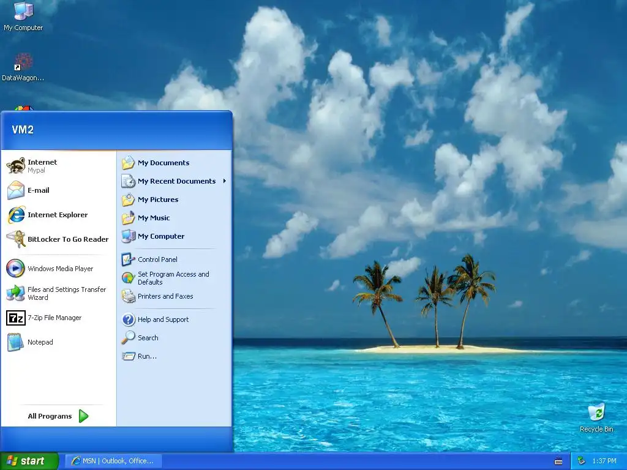The height and width of the screenshot is (470, 627).
Task: Launch Internet Explorer from Start menu
Action: click(58, 215)
